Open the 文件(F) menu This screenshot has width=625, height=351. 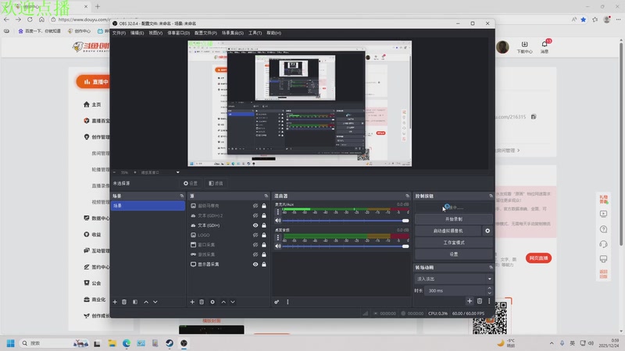pos(119,33)
